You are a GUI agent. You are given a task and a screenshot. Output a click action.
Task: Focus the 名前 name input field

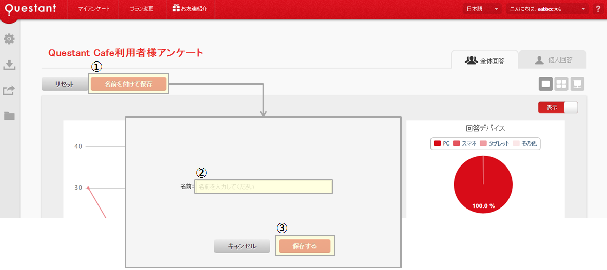pyautogui.click(x=264, y=186)
